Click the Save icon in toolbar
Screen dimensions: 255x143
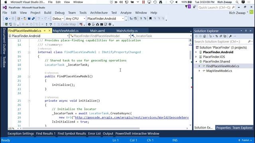click(29, 19)
